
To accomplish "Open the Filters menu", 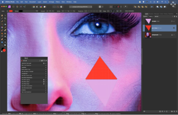I will (58, 2).
